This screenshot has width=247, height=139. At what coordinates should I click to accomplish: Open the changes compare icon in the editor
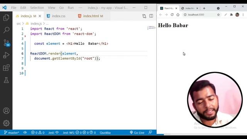coord(144,16)
